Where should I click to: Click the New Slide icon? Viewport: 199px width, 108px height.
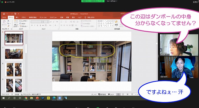pyautogui.click(x=16, y=22)
